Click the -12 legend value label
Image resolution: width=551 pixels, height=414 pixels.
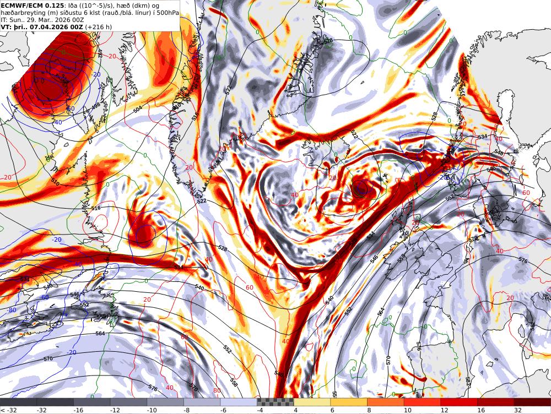pyautogui.click(x=116, y=410)
